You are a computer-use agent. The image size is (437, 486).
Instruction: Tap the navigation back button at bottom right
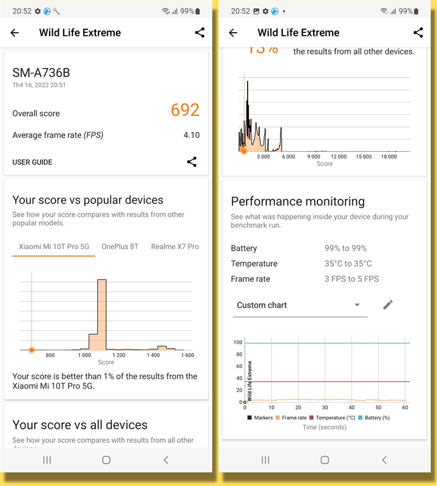click(x=384, y=460)
